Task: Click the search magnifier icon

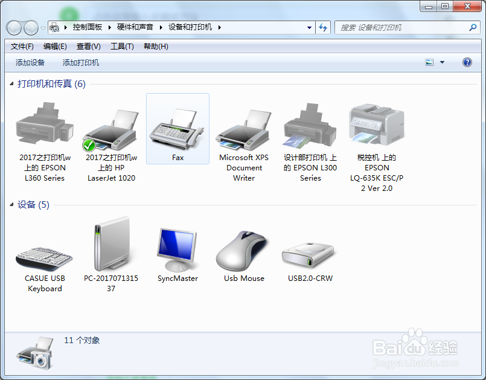Action: [x=473, y=28]
